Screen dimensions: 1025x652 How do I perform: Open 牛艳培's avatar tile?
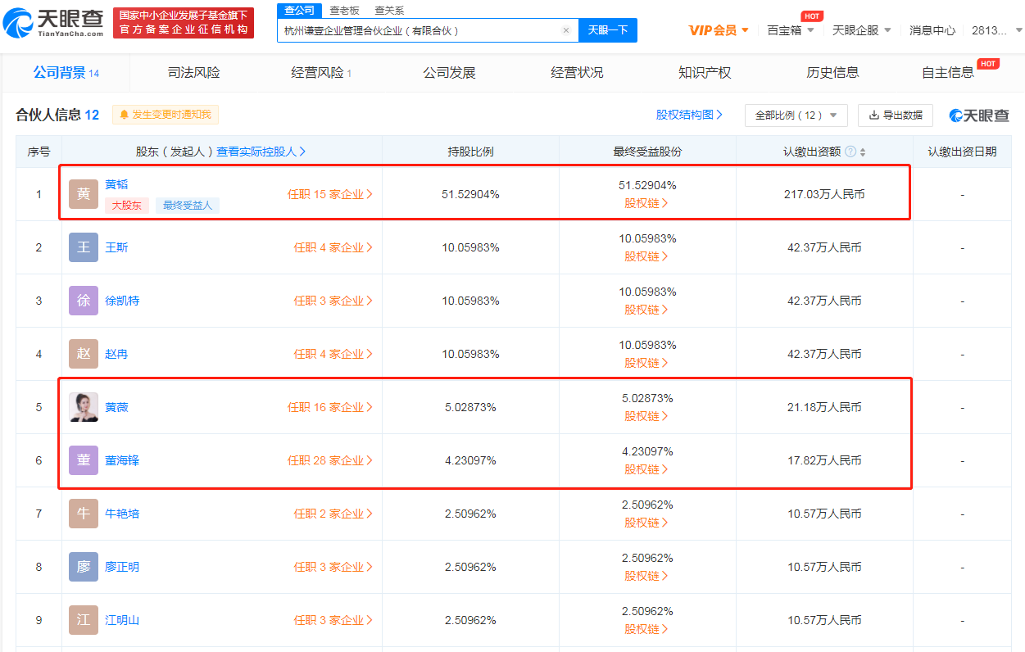click(84, 514)
